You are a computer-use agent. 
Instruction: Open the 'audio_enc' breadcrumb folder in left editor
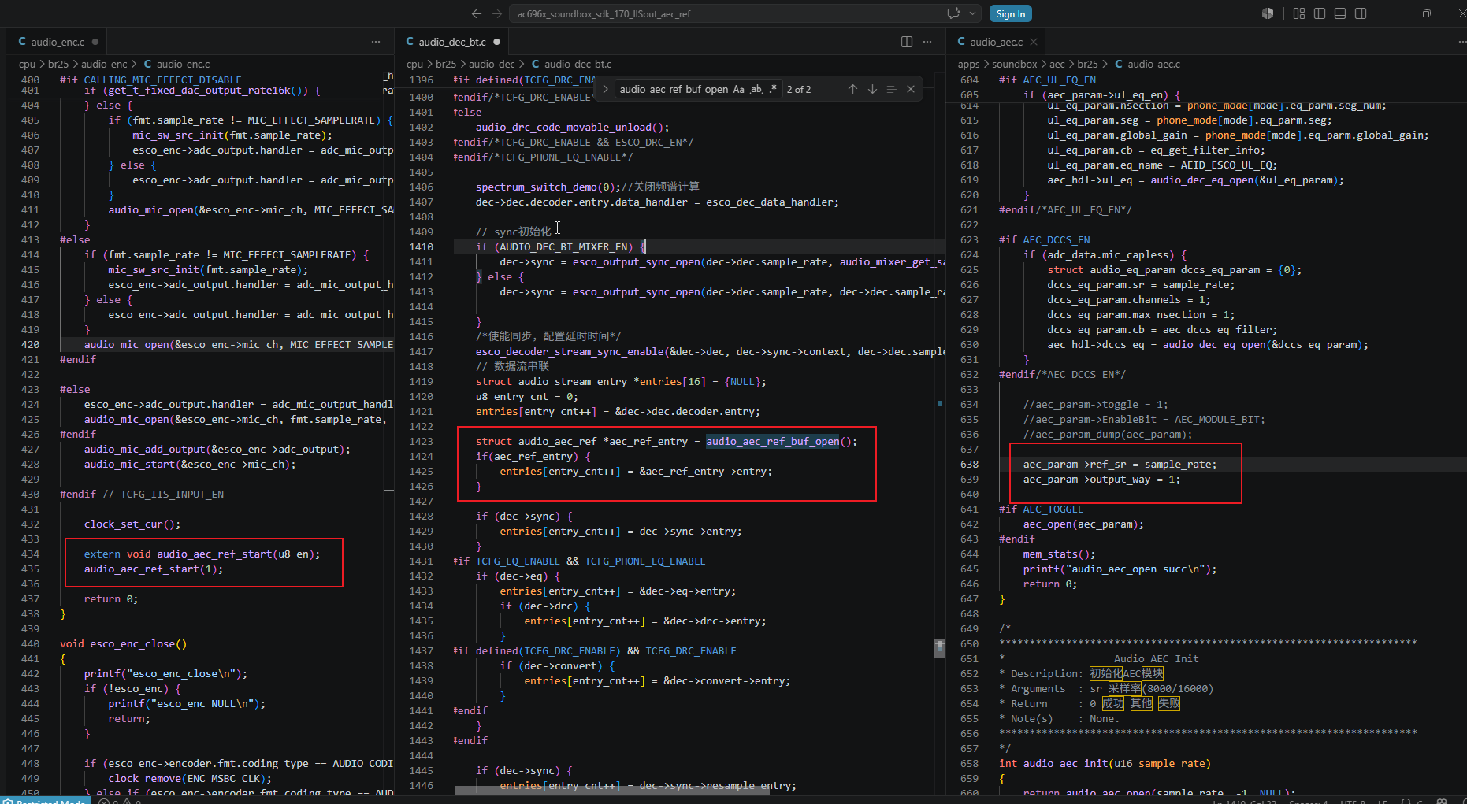click(x=104, y=64)
